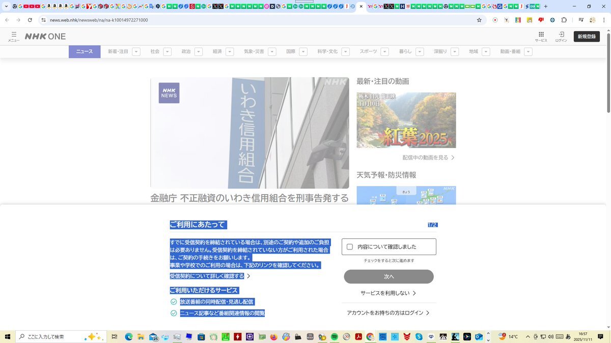Select the ニュース tab
The height and width of the screenshot is (343, 611).
(x=85, y=51)
